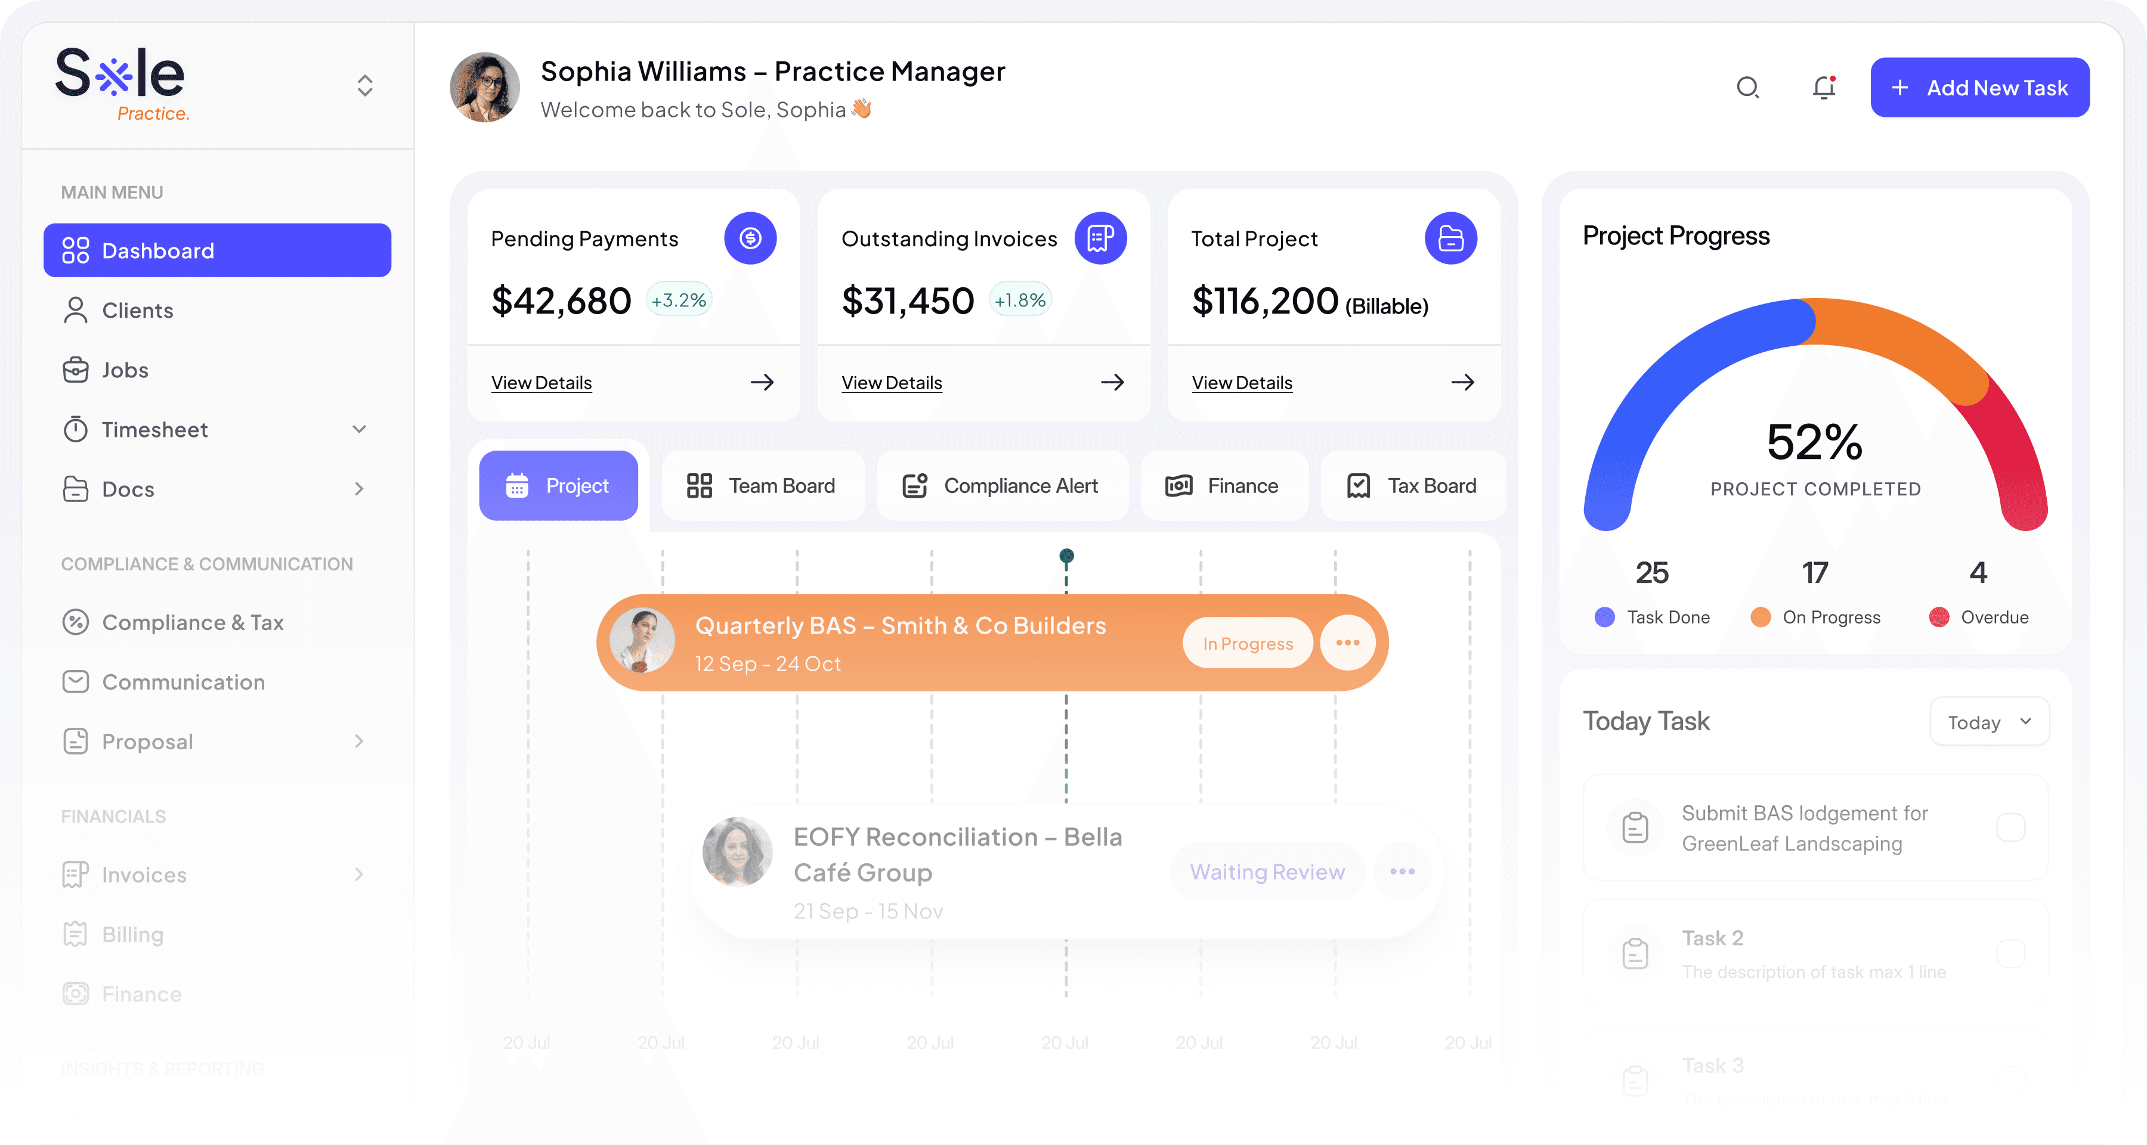Viewport: 2147px width, 1145px height.
Task: Click the orange On Progress legend dot
Action: pos(1761,617)
